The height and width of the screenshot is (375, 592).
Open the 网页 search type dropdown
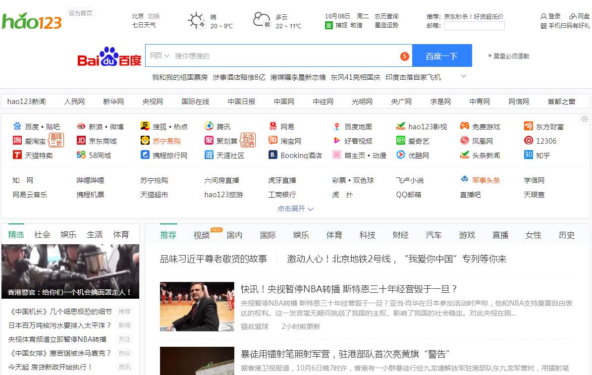coord(160,56)
